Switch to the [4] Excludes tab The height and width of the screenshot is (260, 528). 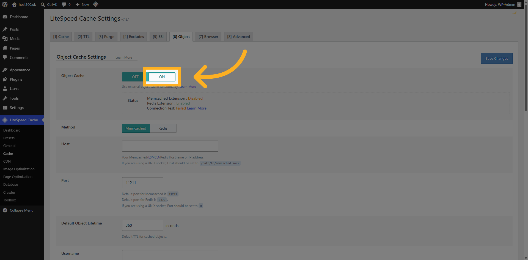coord(134,37)
